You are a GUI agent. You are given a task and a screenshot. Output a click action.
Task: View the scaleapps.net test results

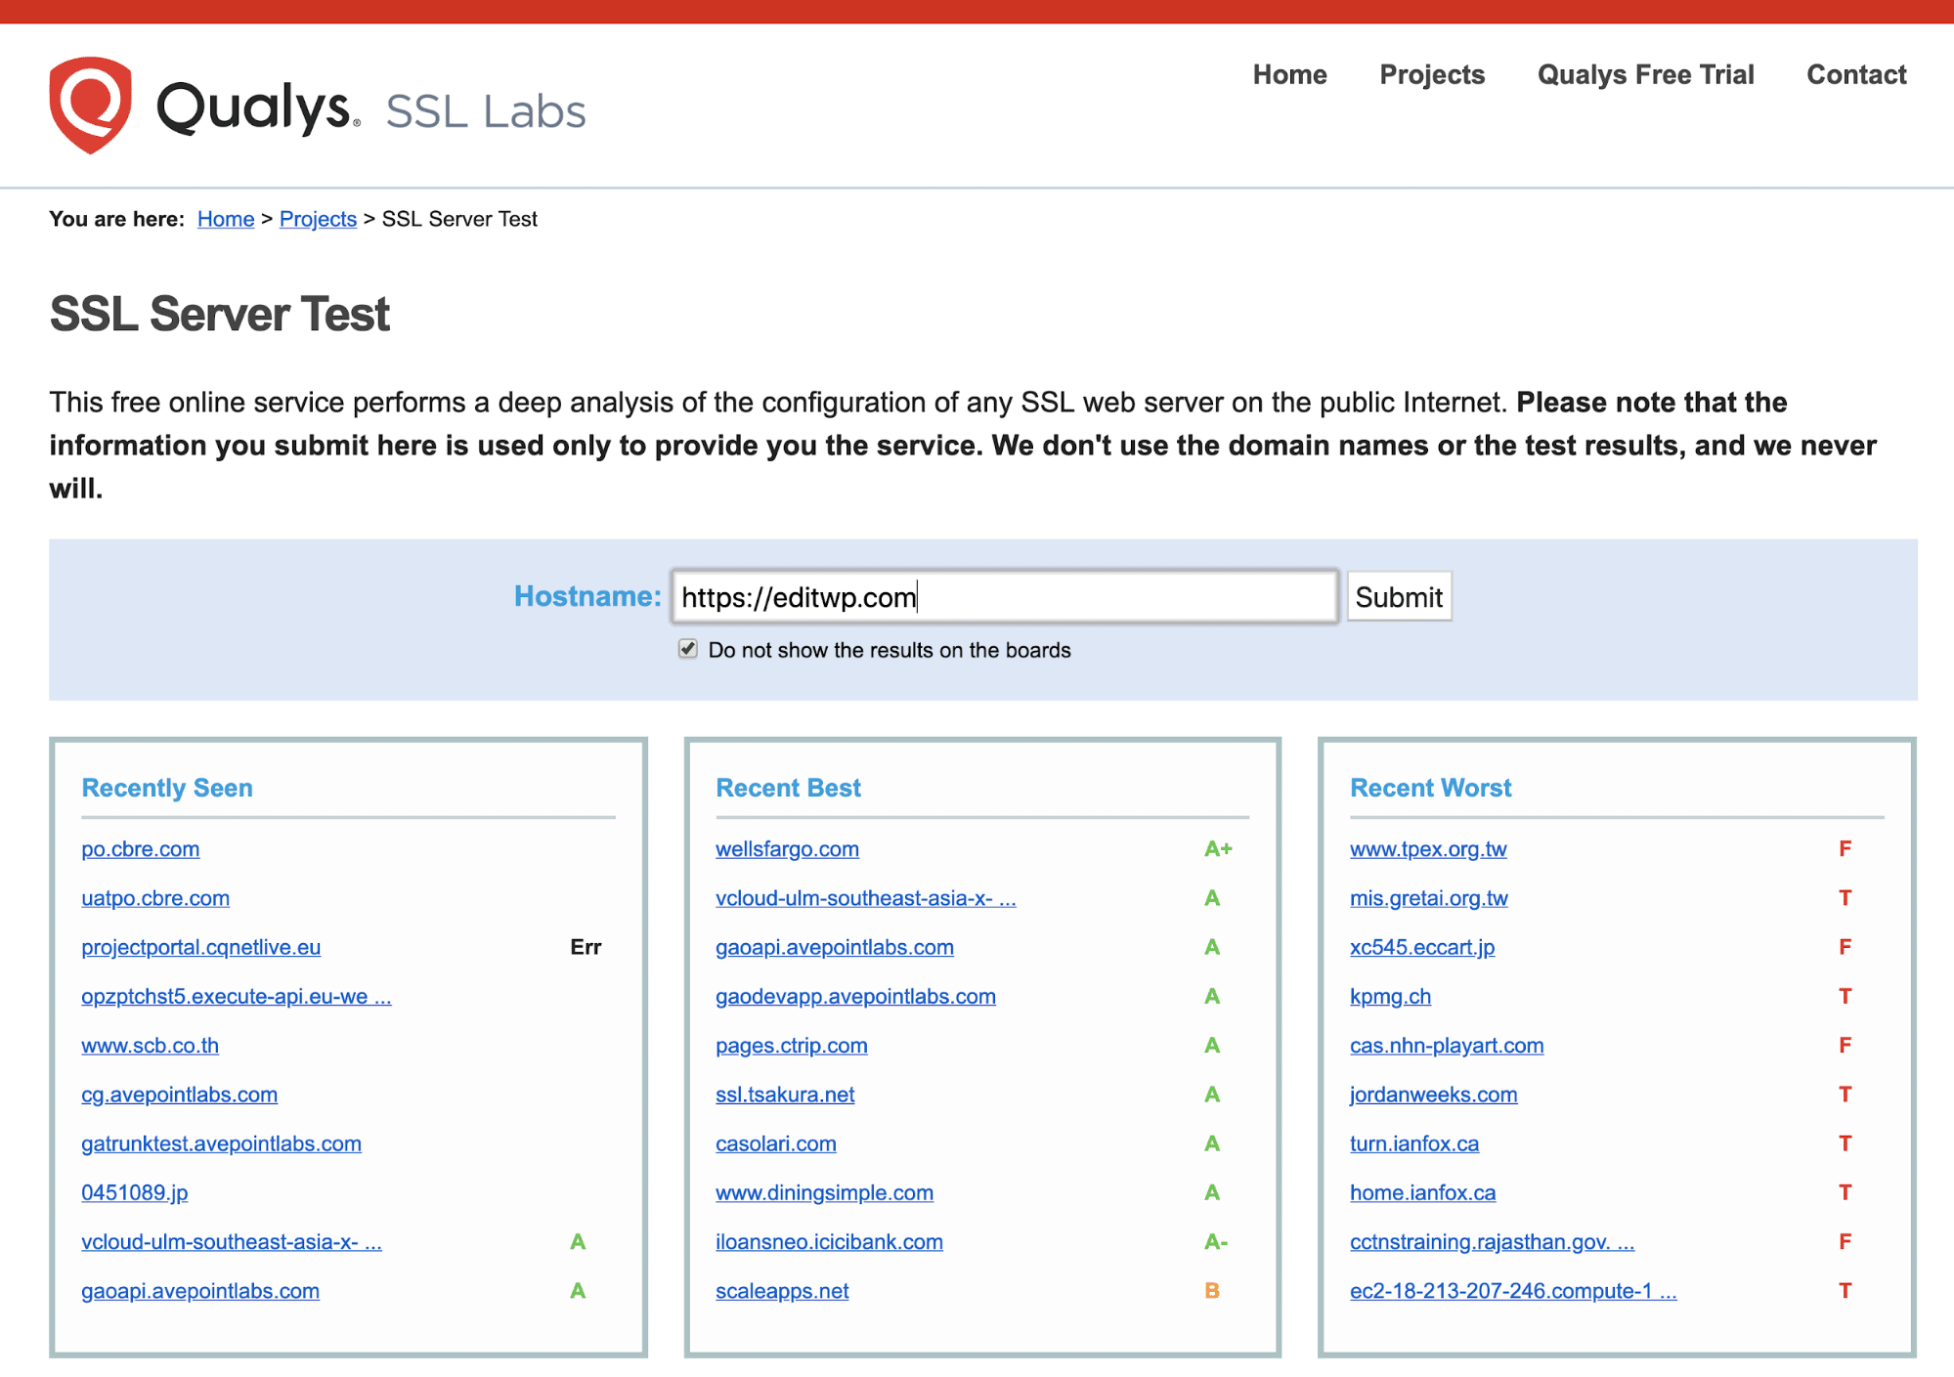[x=781, y=1290]
